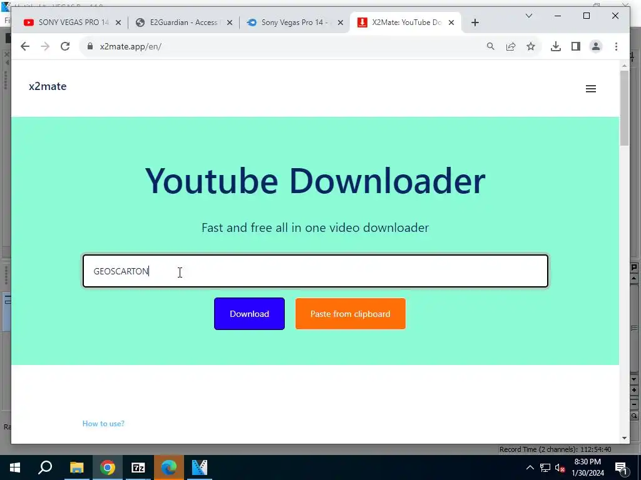Close the E2Guardian tab
This screenshot has width=641, height=480.
[230, 22]
